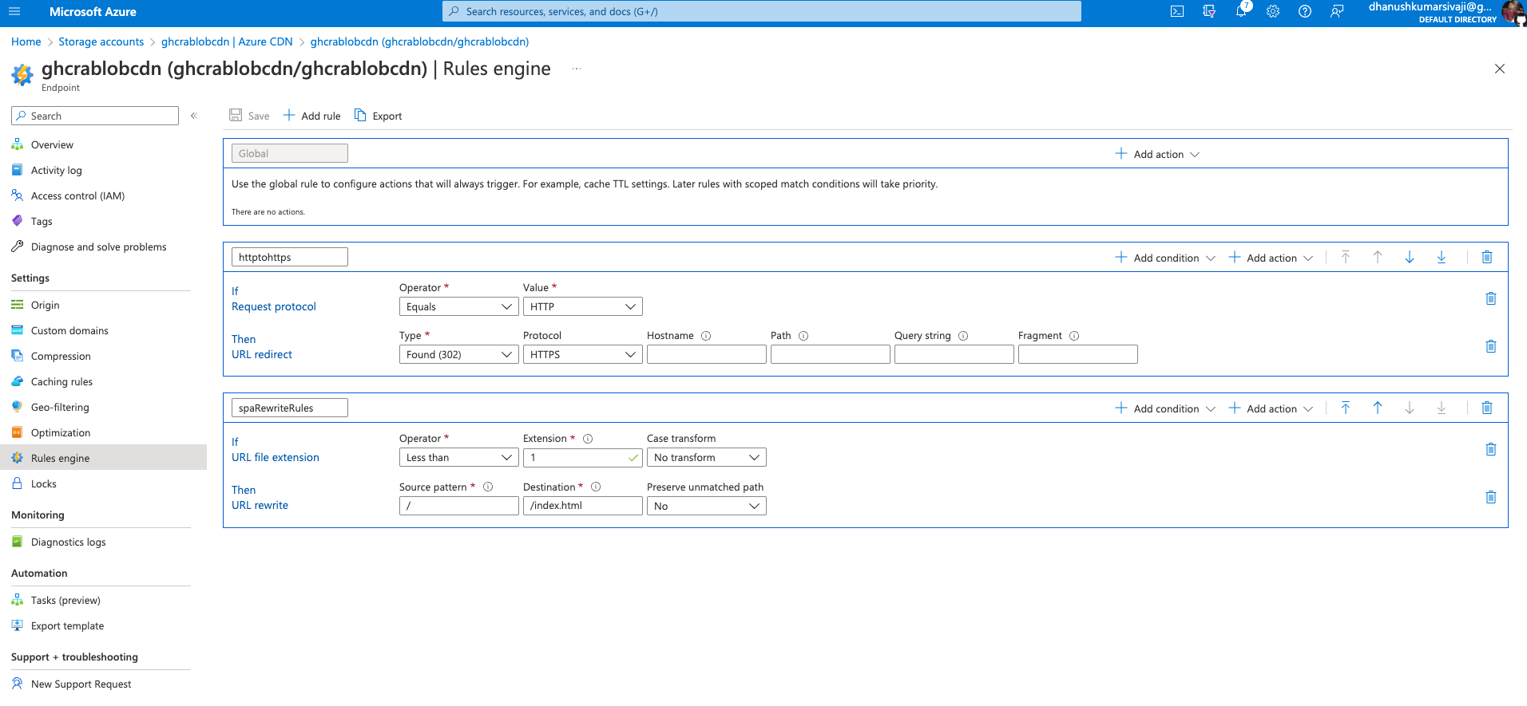
Task: Collapse the left navigation menu chevron
Action: pos(194,116)
